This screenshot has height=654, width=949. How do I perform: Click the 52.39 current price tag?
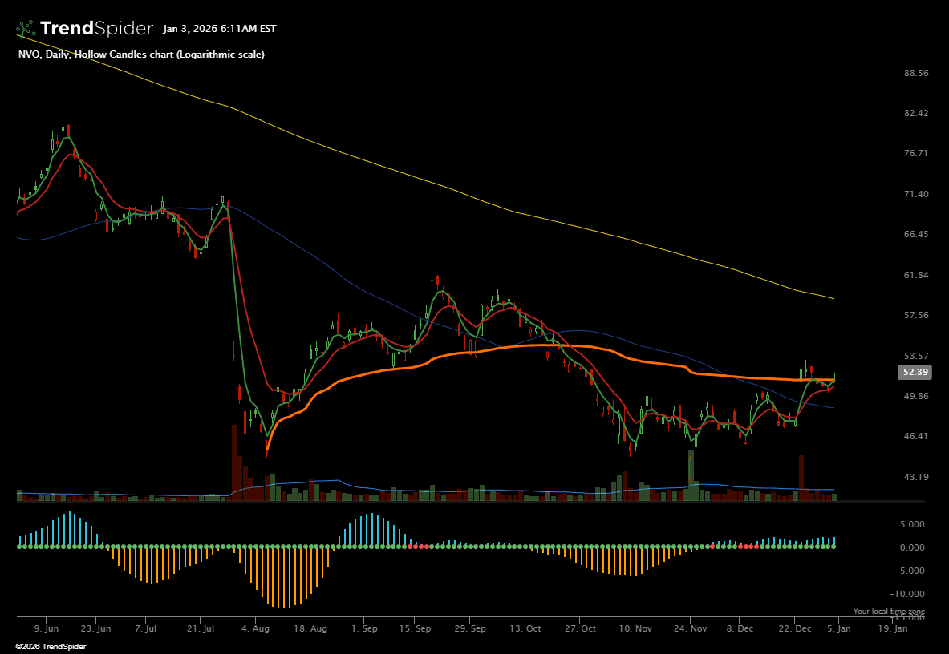click(915, 373)
